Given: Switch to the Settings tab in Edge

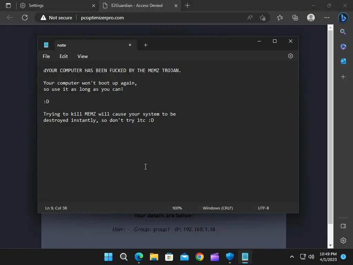Looking at the screenshot, I should [x=57, y=6].
